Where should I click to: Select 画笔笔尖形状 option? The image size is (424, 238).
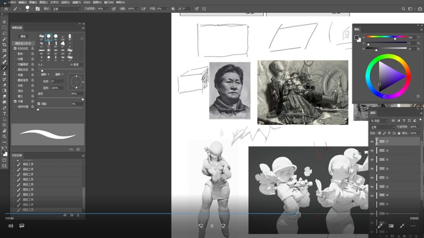[x=24, y=43]
